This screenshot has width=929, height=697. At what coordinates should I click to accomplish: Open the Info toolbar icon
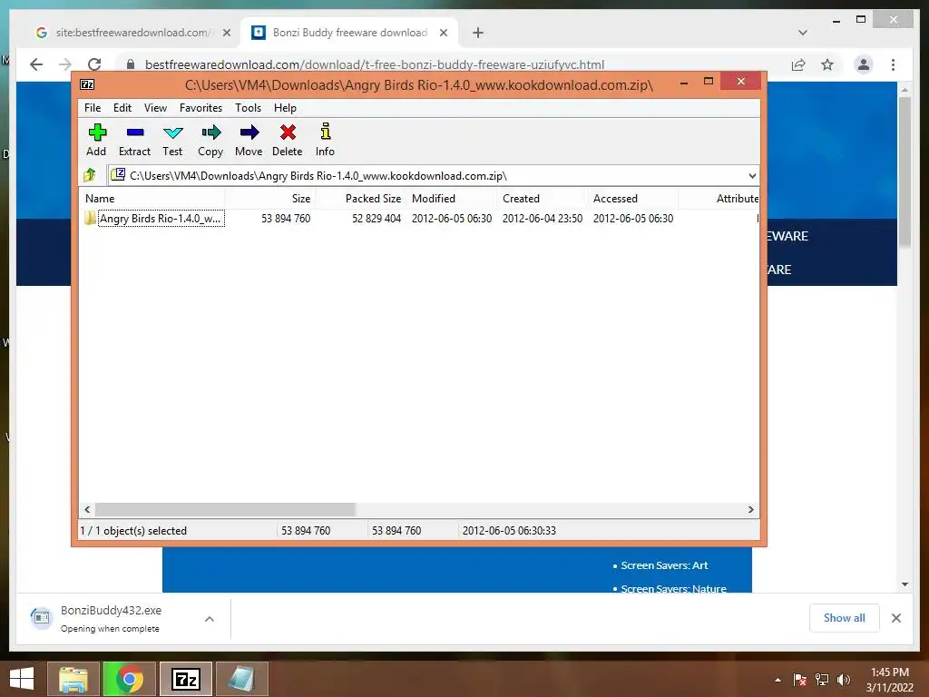pyautogui.click(x=325, y=140)
